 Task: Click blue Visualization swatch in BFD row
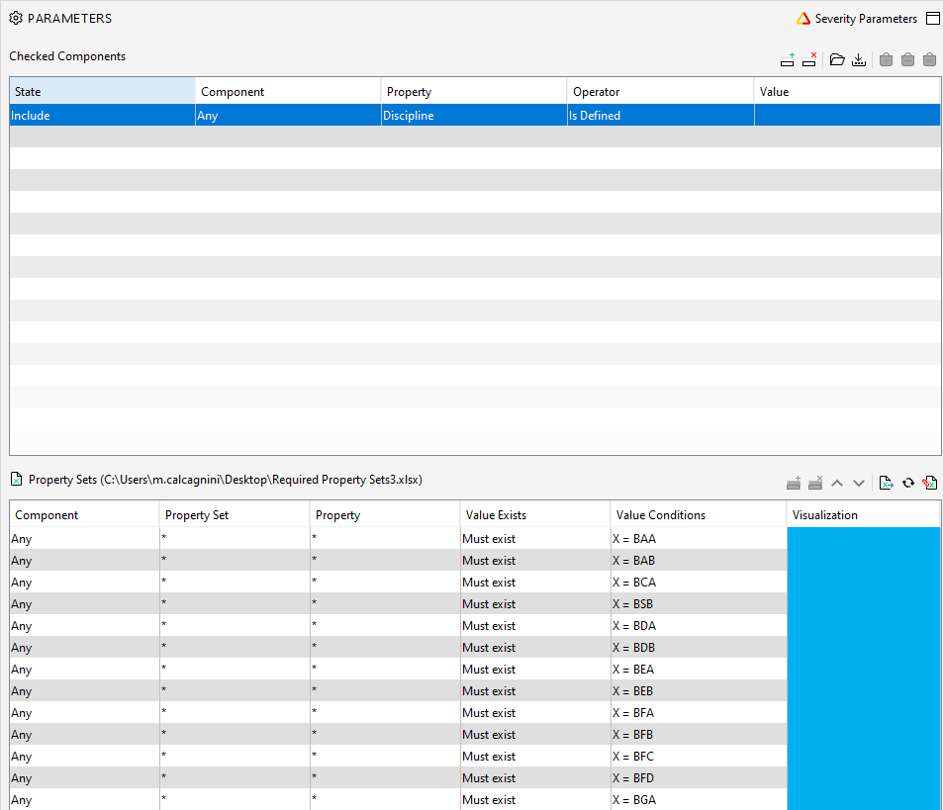coord(863,777)
